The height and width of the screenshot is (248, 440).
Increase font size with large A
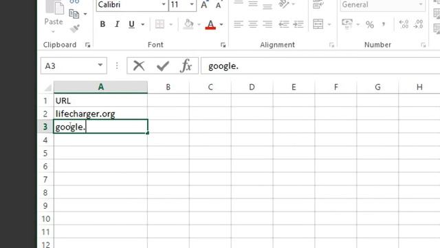(x=205, y=5)
